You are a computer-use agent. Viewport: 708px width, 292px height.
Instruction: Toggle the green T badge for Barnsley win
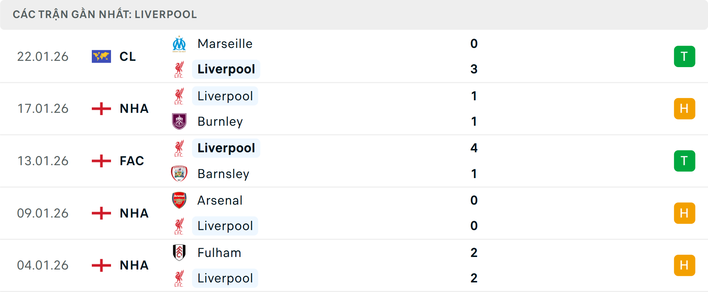point(684,161)
